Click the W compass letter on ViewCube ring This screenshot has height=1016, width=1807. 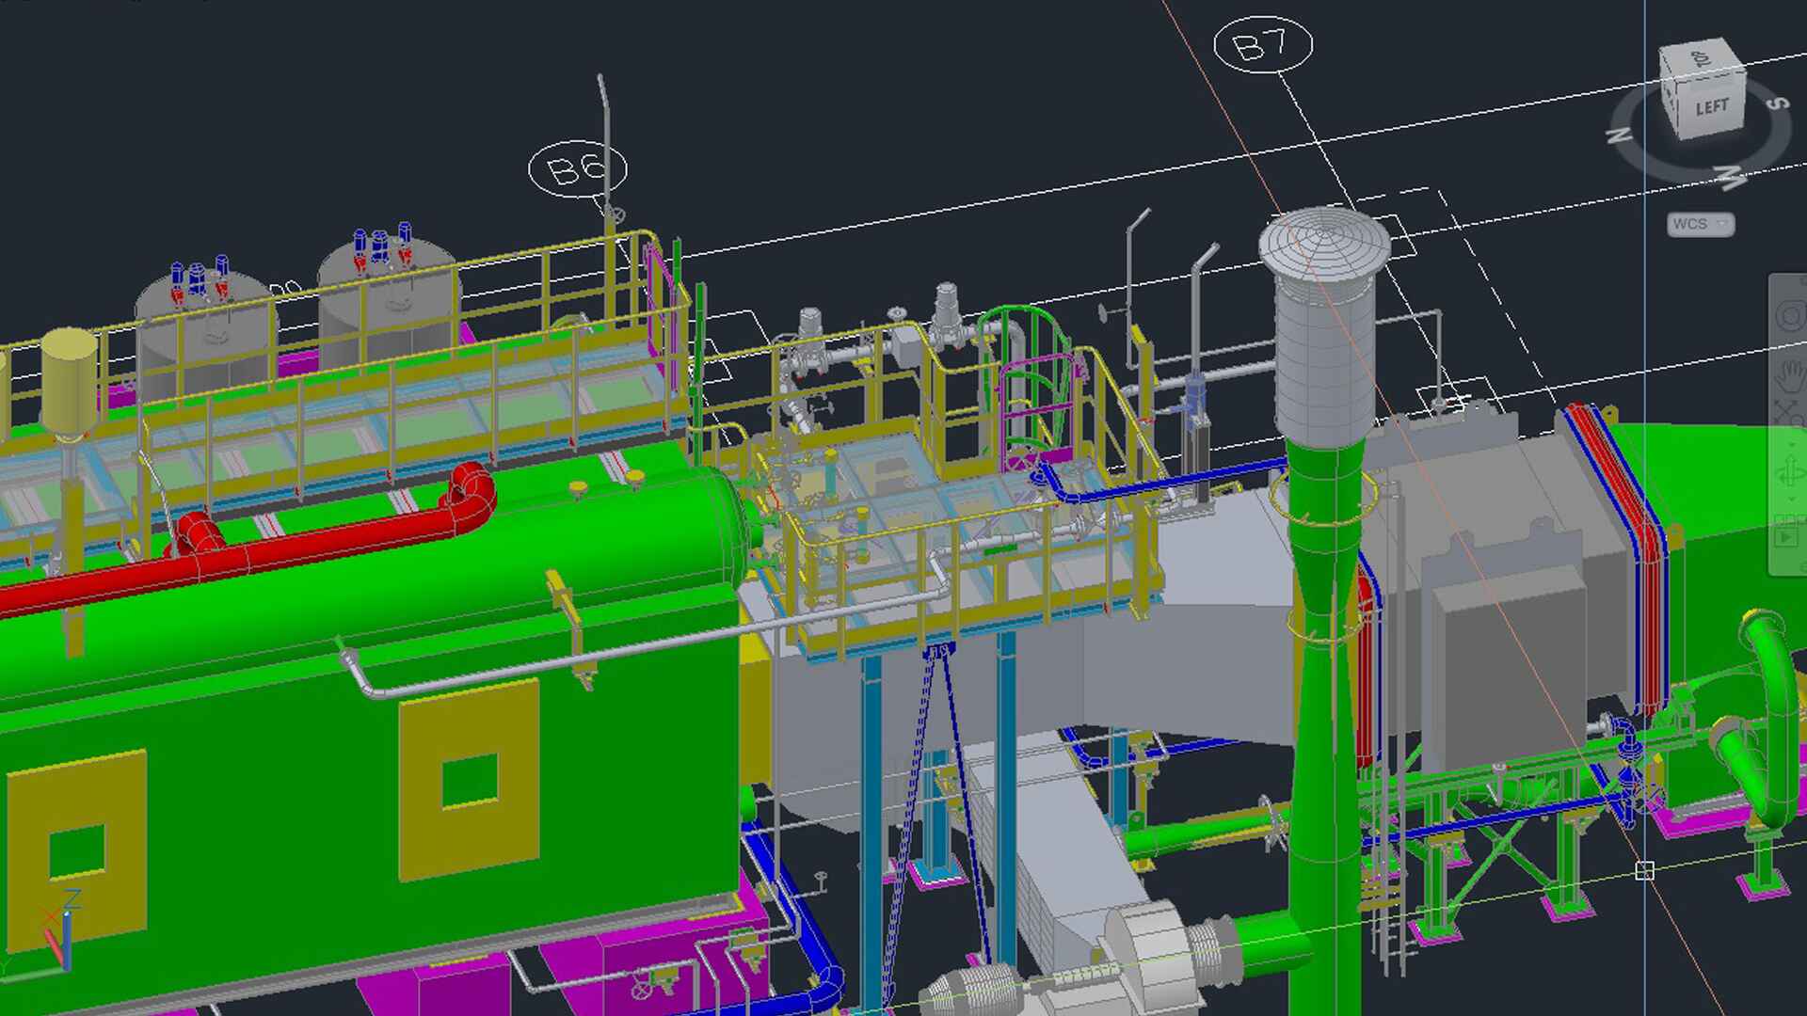click(x=1732, y=176)
